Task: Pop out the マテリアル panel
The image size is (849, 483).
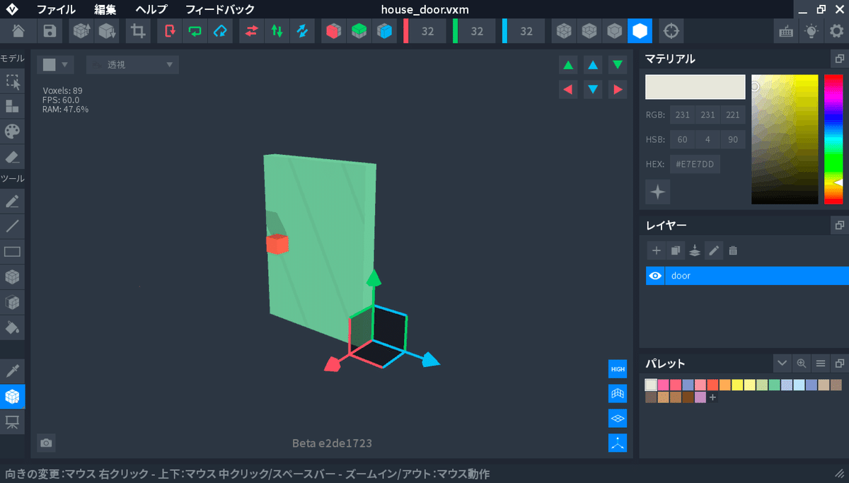Action: tap(839, 59)
